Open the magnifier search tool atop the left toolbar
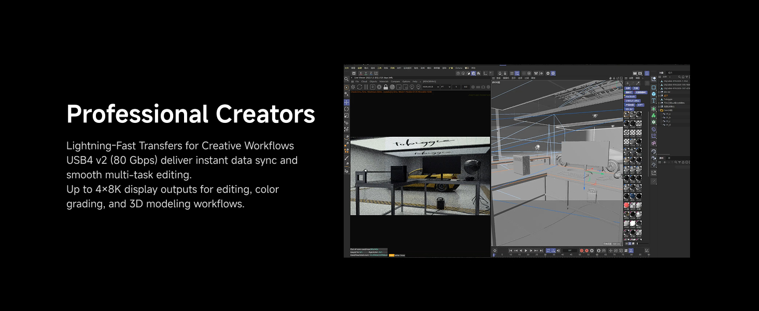The width and height of the screenshot is (759, 311). pos(347,79)
